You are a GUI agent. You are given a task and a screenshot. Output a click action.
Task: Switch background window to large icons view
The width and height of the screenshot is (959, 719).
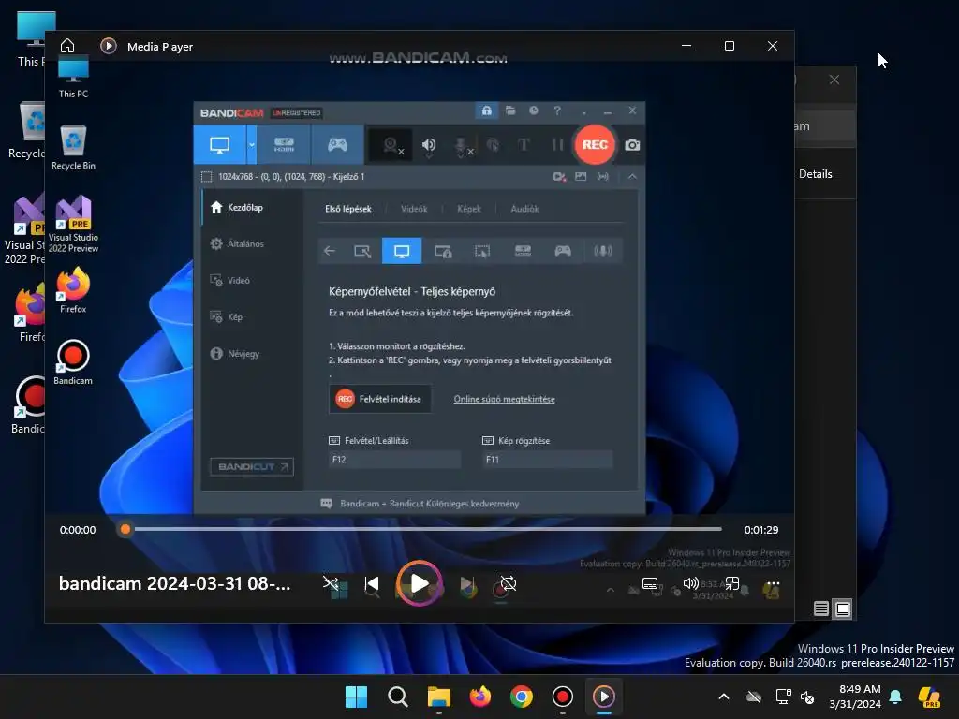pos(843,609)
